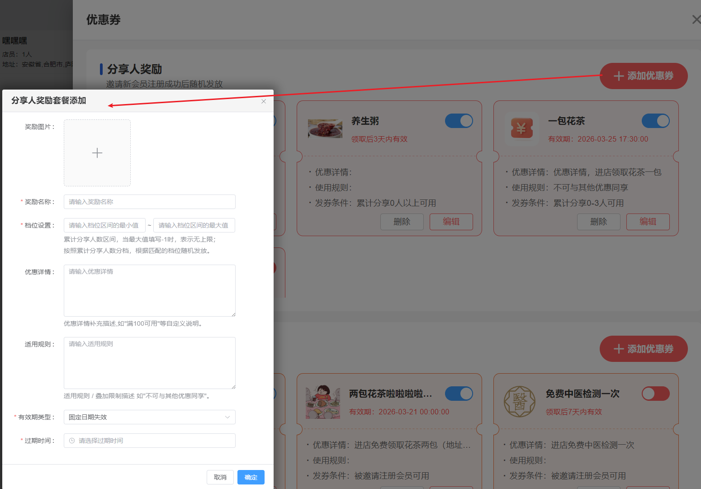Toggle the 两包花茶啦啦啦啦 coupon switch
701x489 pixels.
point(459,394)
